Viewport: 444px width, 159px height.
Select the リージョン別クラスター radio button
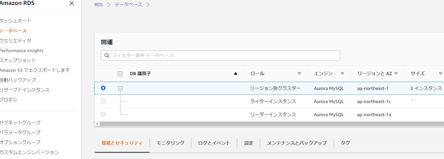click(103, 88)
